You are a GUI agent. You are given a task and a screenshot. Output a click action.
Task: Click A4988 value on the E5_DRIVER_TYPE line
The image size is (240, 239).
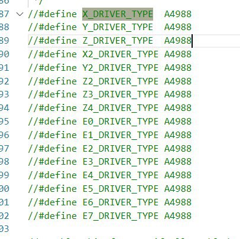178,189
